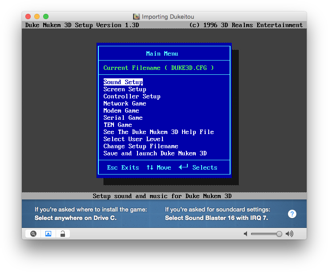Click the blue screen display icon
The width and height of the screenshot is (328, 272).
coord(48,234)
